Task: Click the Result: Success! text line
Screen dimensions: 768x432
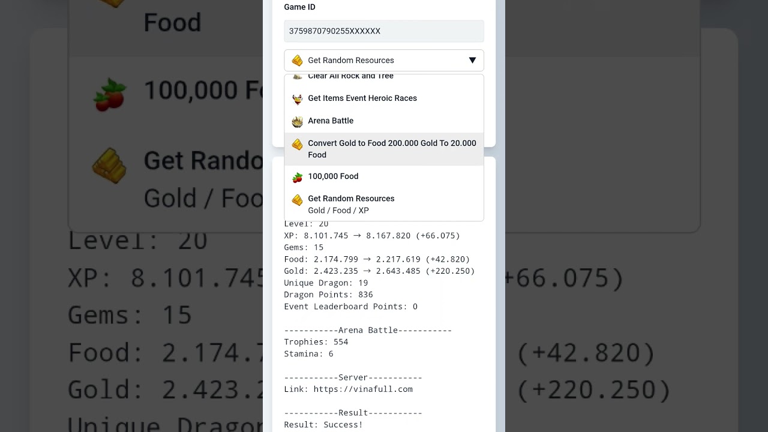Action: (323, 425)
